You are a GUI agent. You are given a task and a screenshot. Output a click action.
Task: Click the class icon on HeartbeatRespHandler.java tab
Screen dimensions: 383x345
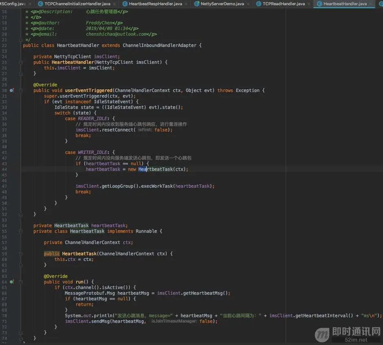point(125,4)
